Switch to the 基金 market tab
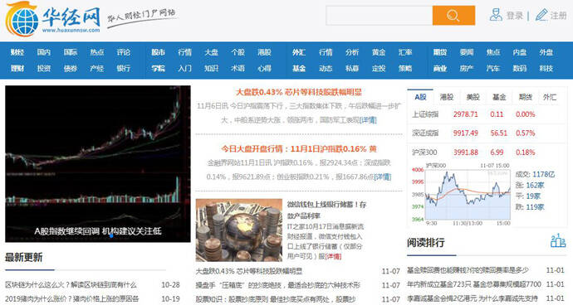This screenshot has width=573, height=305. coord(499,97)
